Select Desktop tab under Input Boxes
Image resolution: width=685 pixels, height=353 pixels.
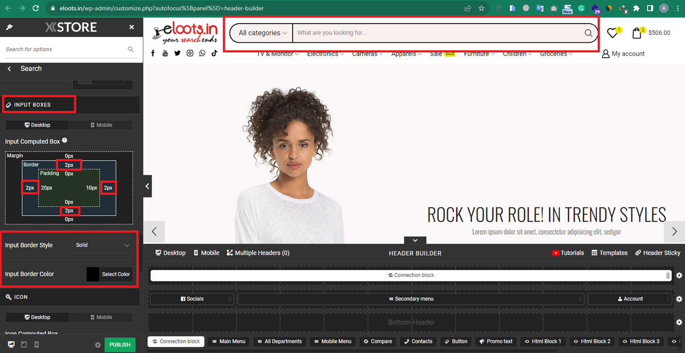pyautogui.click(x=37, y=125)
